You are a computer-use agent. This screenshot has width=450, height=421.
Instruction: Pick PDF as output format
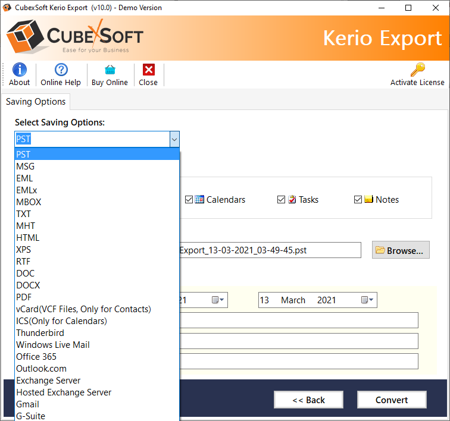tap(97, 297)
